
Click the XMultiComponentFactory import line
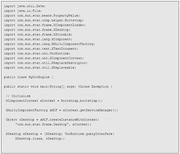point(49,44)
